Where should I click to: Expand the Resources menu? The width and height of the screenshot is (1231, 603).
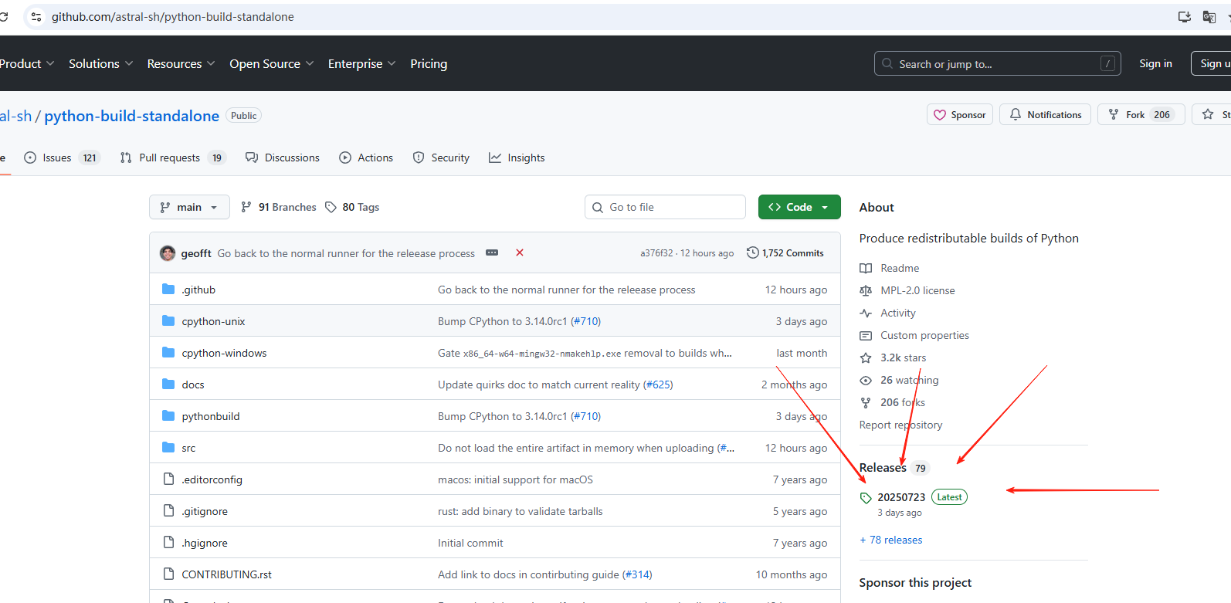click(181, 63)
